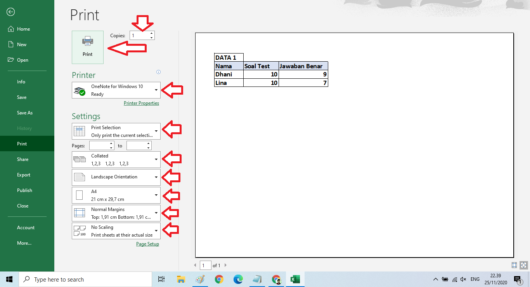The width and height of the screenshot is (530, 287).
Task: Click the info tooltip beside Printer heading
Action: (158, 72)
